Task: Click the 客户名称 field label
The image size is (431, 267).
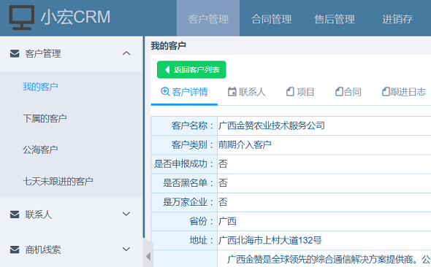Action: [193, 125]
